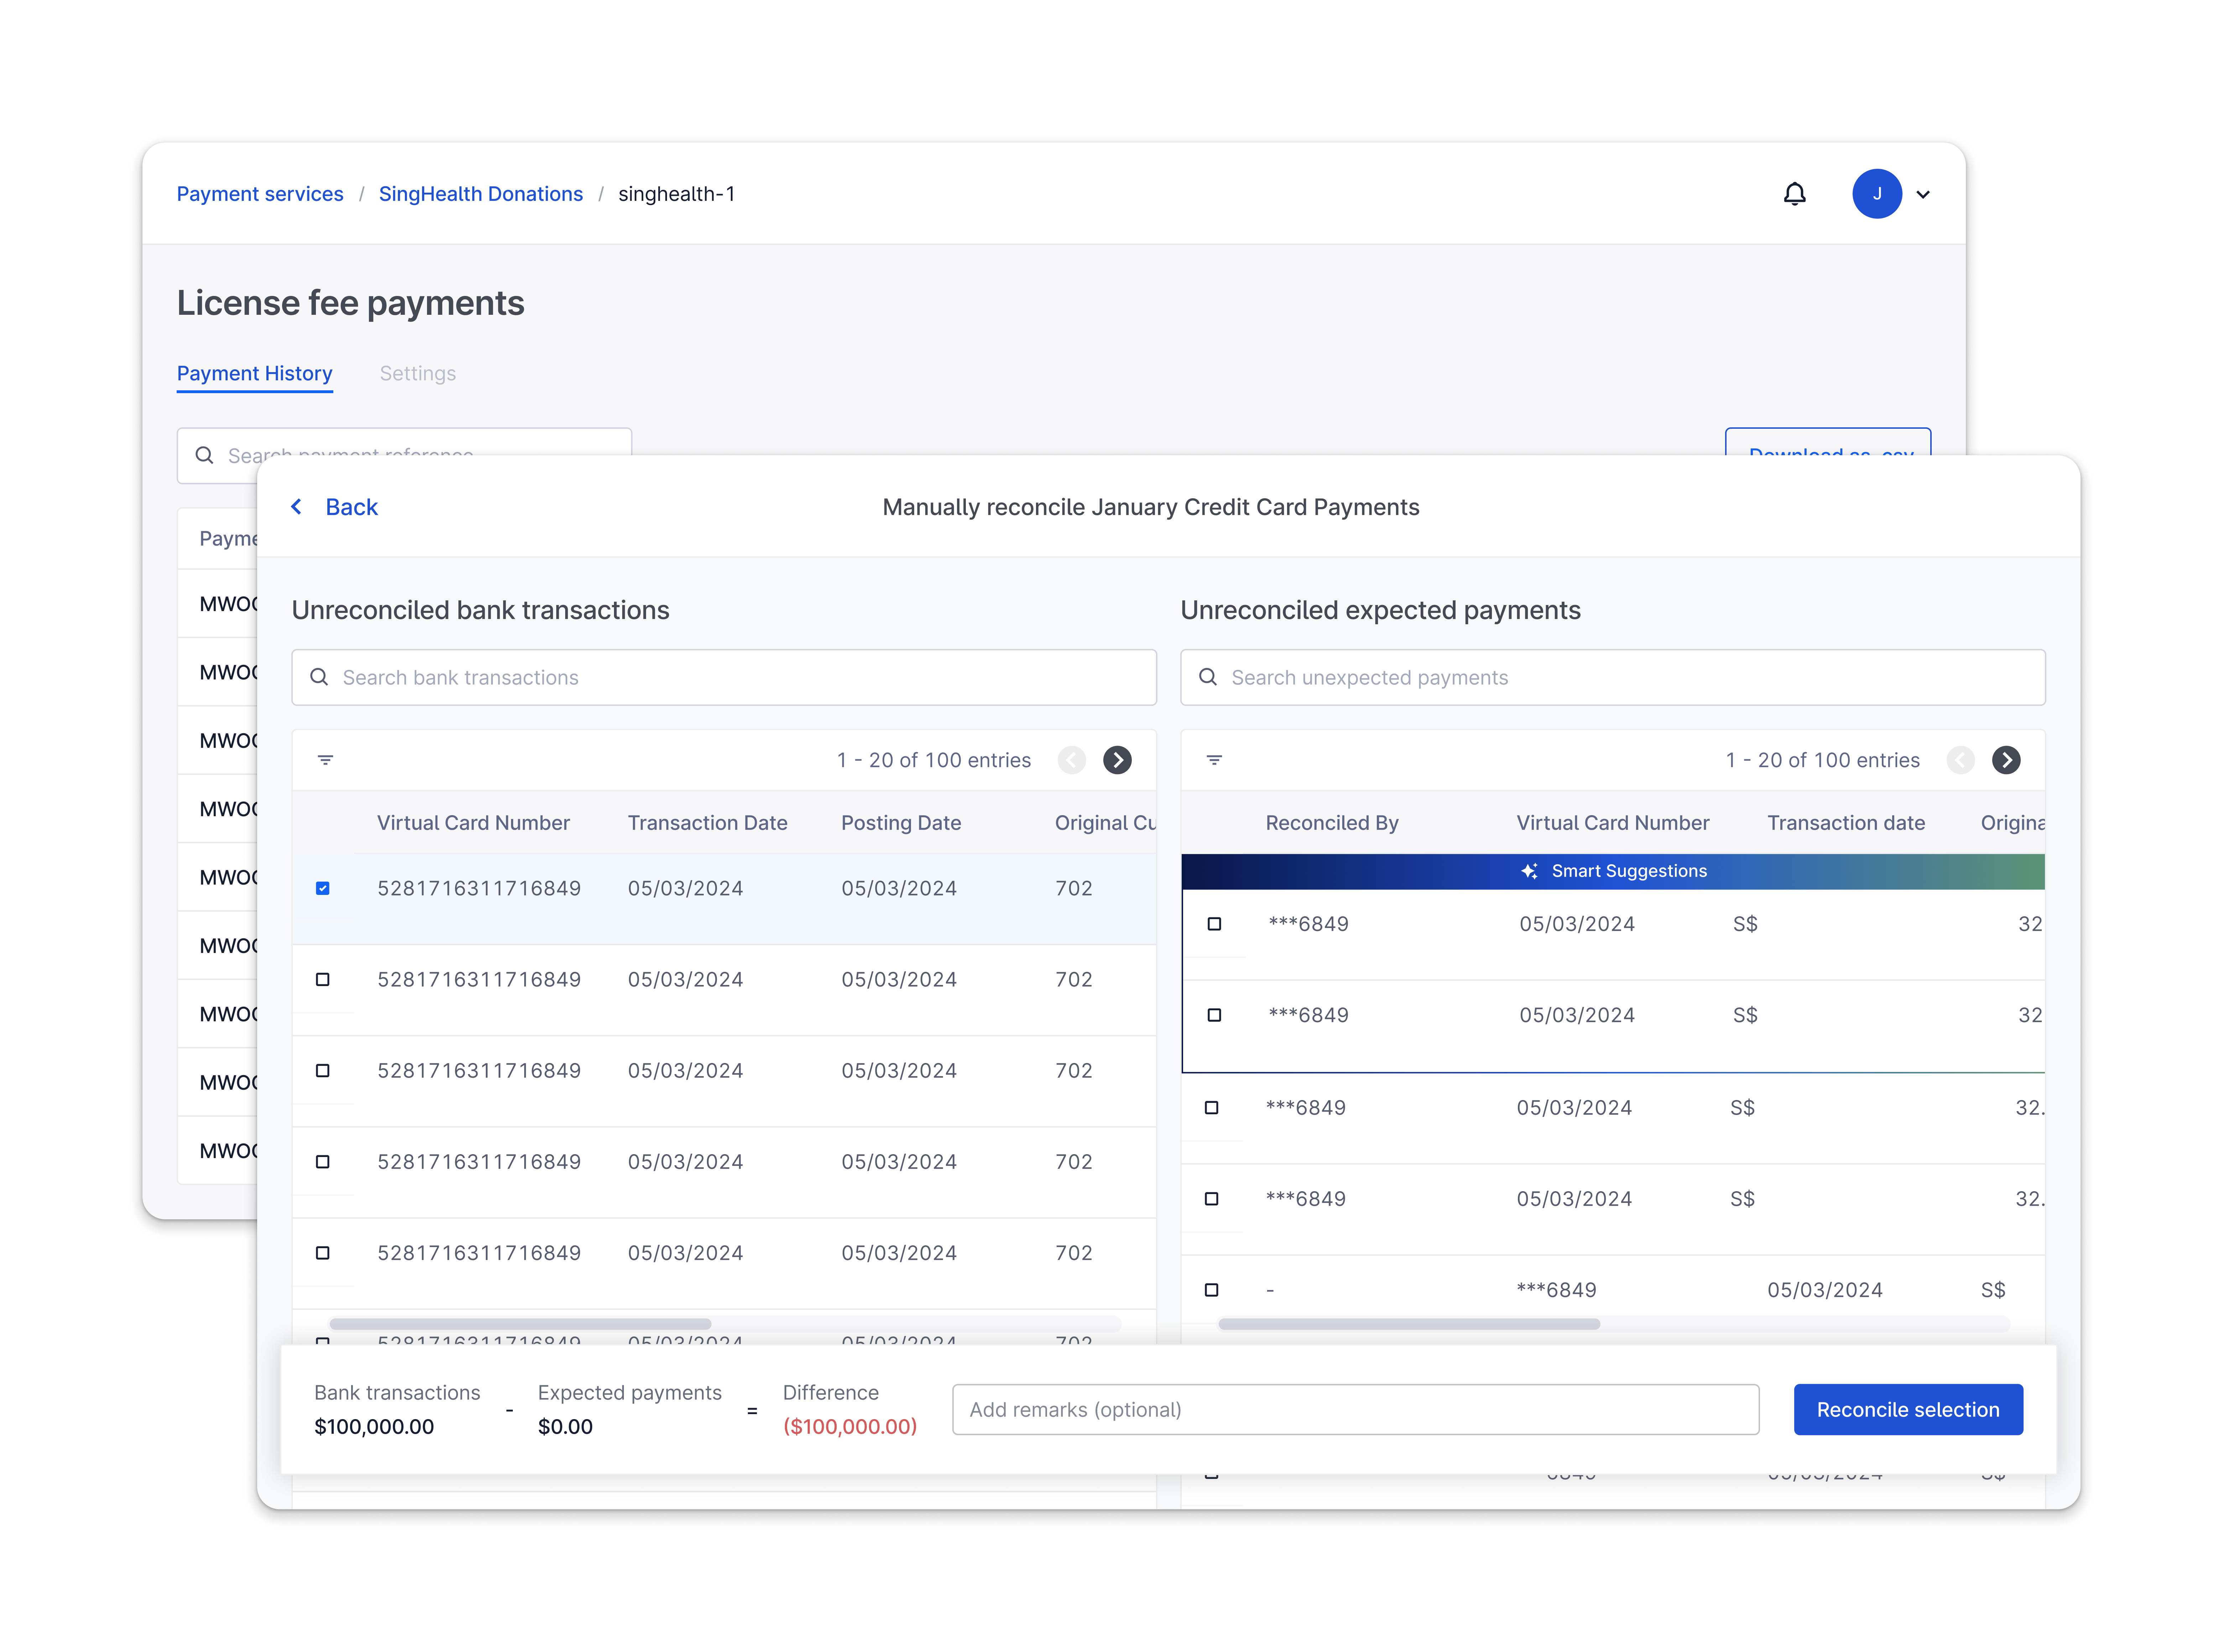Click the notification bell icon
Screen dimensions: 2223x1652
coord(1795,194)
